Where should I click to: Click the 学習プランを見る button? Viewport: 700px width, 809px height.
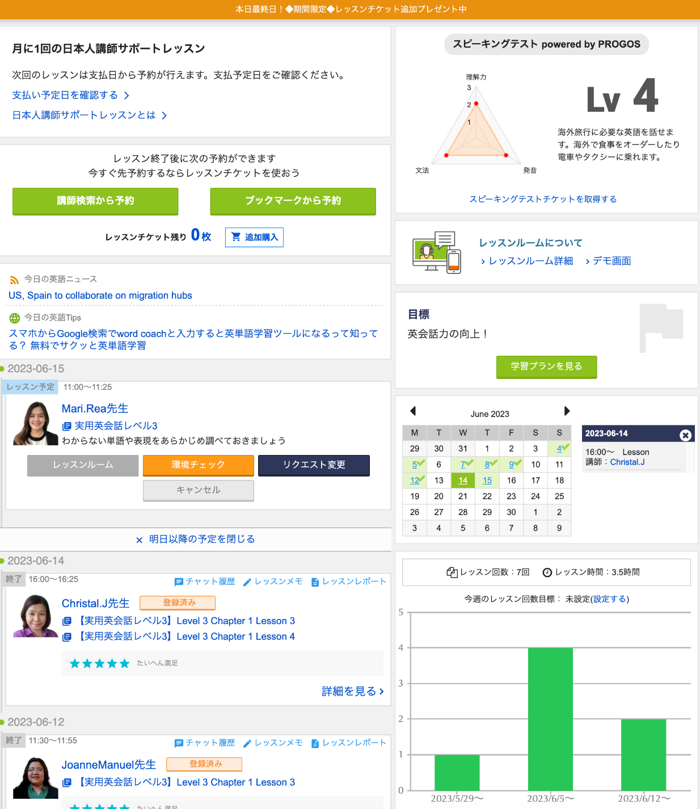click(x=546, y=366)
